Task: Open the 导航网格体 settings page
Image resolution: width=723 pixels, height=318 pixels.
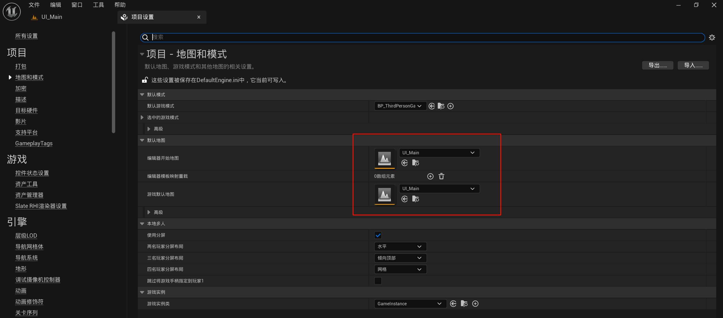Action: [29, 247]
